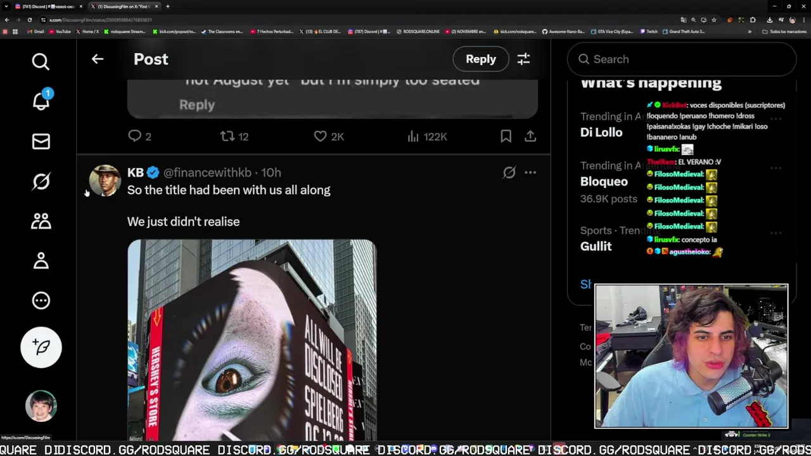Image resolution: width=811 pixels, height=456 pixels.
Task: Open the Explore search icon in sidebar
Action: tap(41, 61)
